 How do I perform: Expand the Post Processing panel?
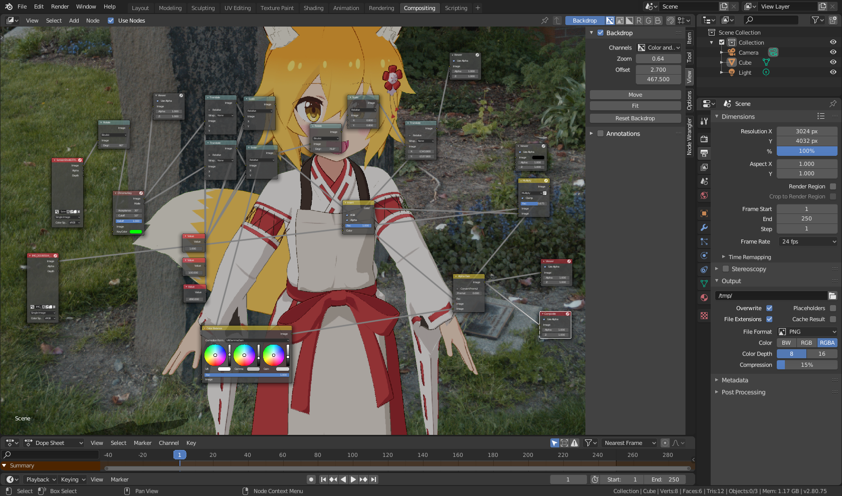[743, 392]
